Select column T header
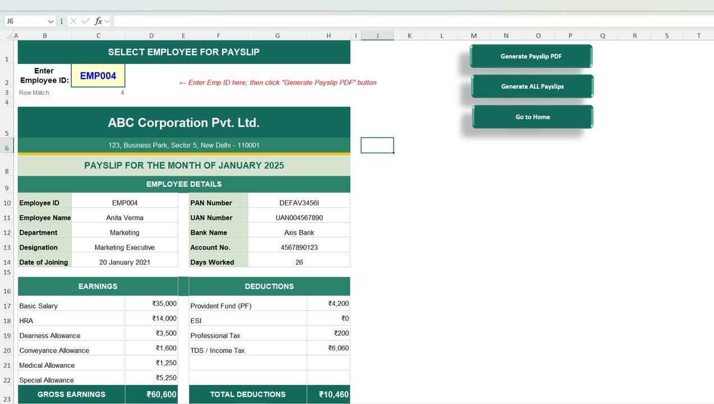Image resolution: width=714 pixels, height=404 pixels. point(699,36)
